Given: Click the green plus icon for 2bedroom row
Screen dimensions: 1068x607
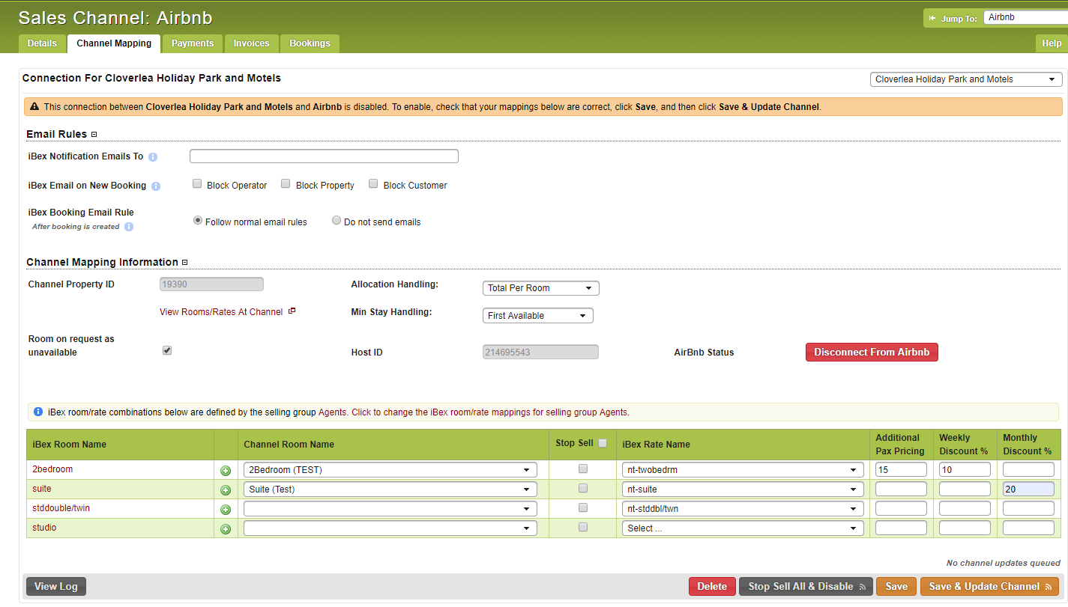Looking at the screenshot, I should click(226, 471).
